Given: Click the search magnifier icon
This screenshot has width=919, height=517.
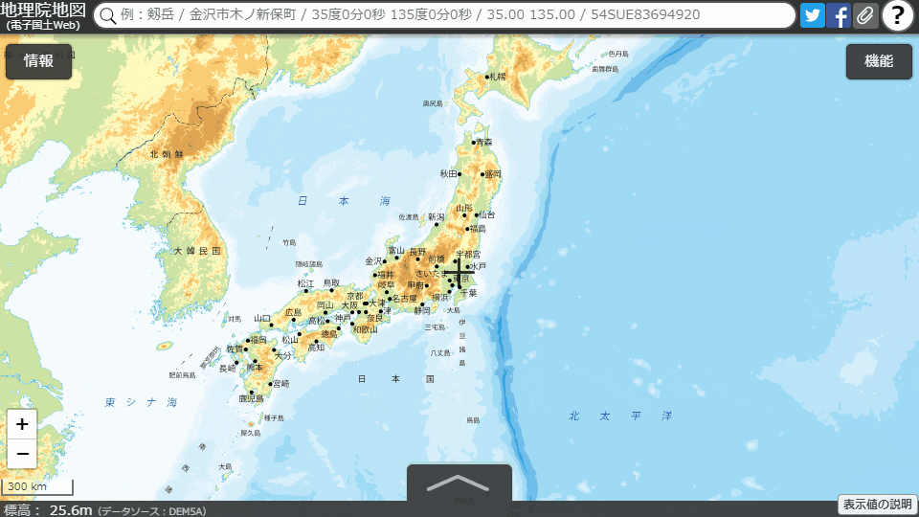Looking at the screenshot, I should (108, 15).
